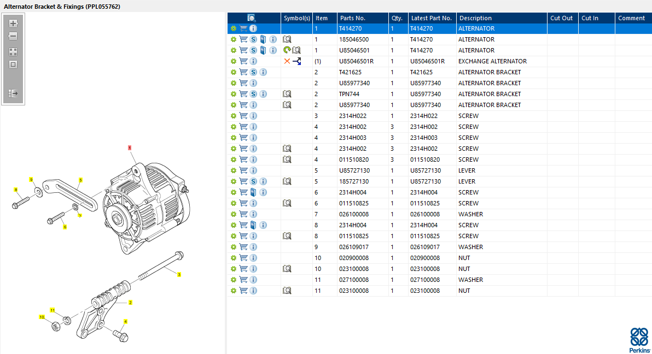Click the blue book icon for part U85046501
This screenshot has width=652, height=354.
(x=263, y=50)
